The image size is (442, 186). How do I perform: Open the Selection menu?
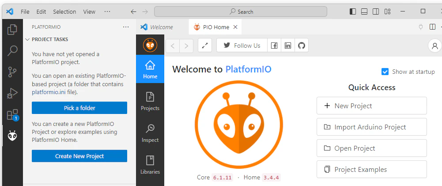pyautogui.click(x=64, y=11)
